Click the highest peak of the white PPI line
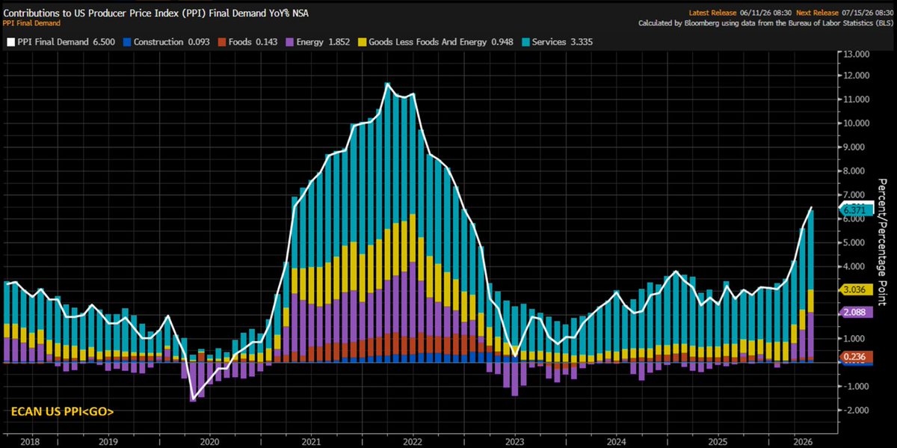 coord(386,83)
